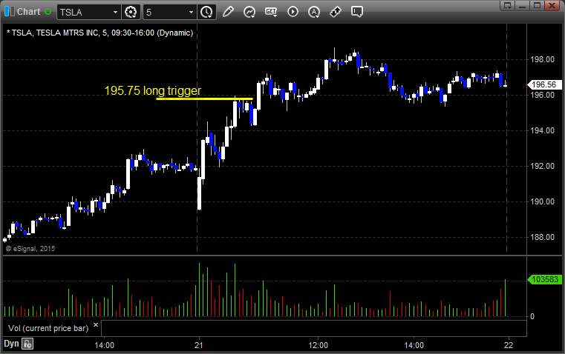565x354 pixels.
Task: Click the window options button in title bar
Action: [x=507, y=5]
